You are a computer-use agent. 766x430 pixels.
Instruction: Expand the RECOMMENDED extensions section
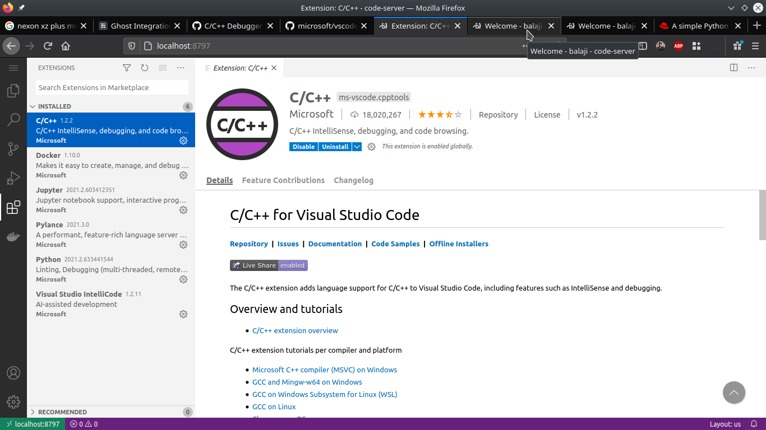pos(111,412)
